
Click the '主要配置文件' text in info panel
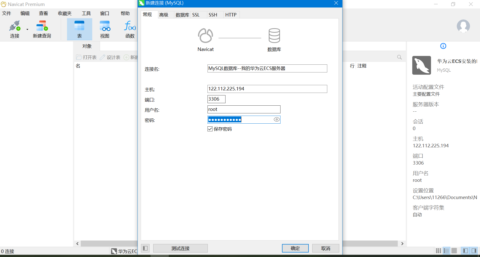pyautogui.click(x=426, y=94)
